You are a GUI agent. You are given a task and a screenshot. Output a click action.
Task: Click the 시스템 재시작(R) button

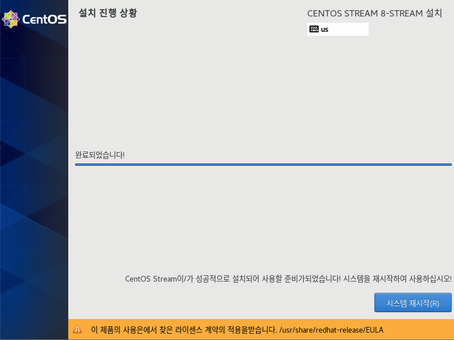pyautogui.click(x=412, y=303)
